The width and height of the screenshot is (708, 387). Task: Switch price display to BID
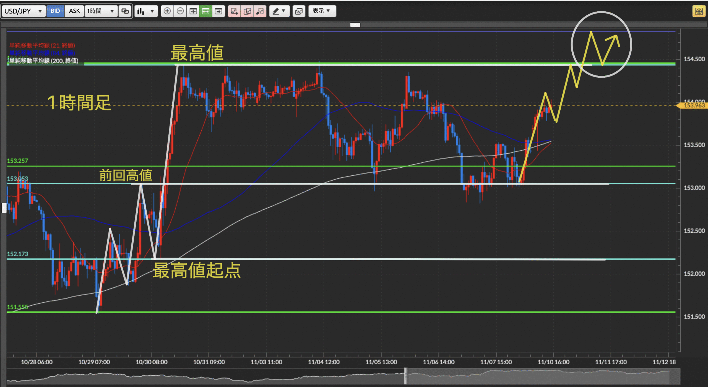pyautogui.click(x=55, y=11)
